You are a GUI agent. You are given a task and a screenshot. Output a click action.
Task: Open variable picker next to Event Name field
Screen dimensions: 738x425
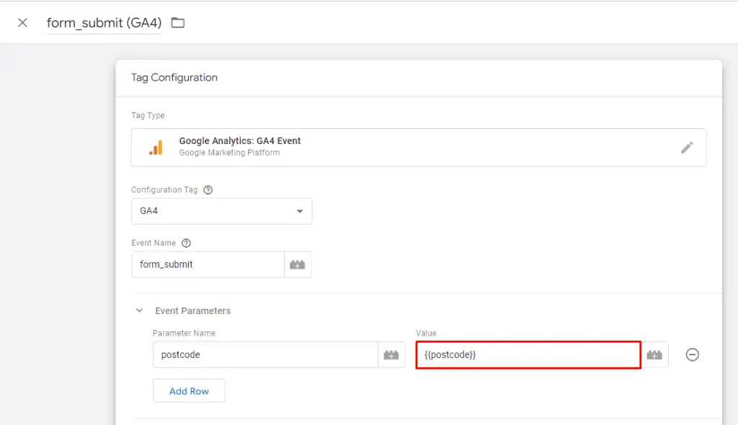click(x=298, y=264)
